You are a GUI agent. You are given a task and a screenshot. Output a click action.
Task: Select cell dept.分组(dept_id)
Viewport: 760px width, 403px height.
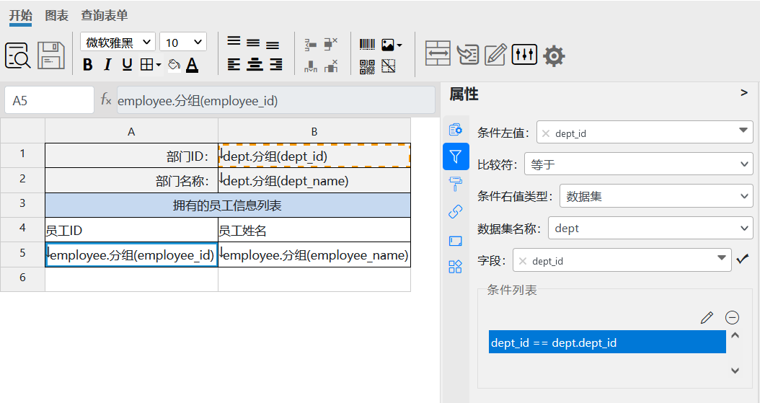[x=314, y=156]
